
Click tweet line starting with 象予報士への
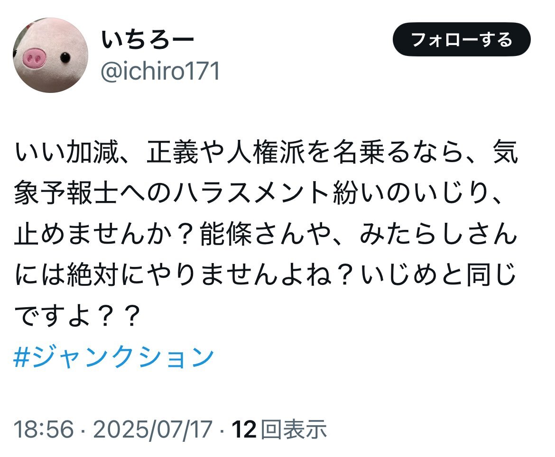[x=259, y=193]
